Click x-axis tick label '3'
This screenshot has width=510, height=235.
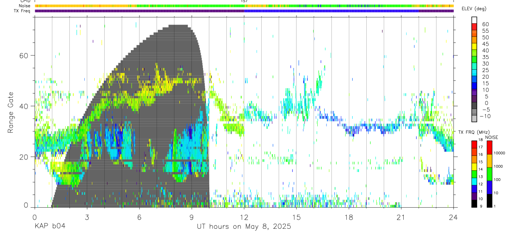(x=87, y=218)
